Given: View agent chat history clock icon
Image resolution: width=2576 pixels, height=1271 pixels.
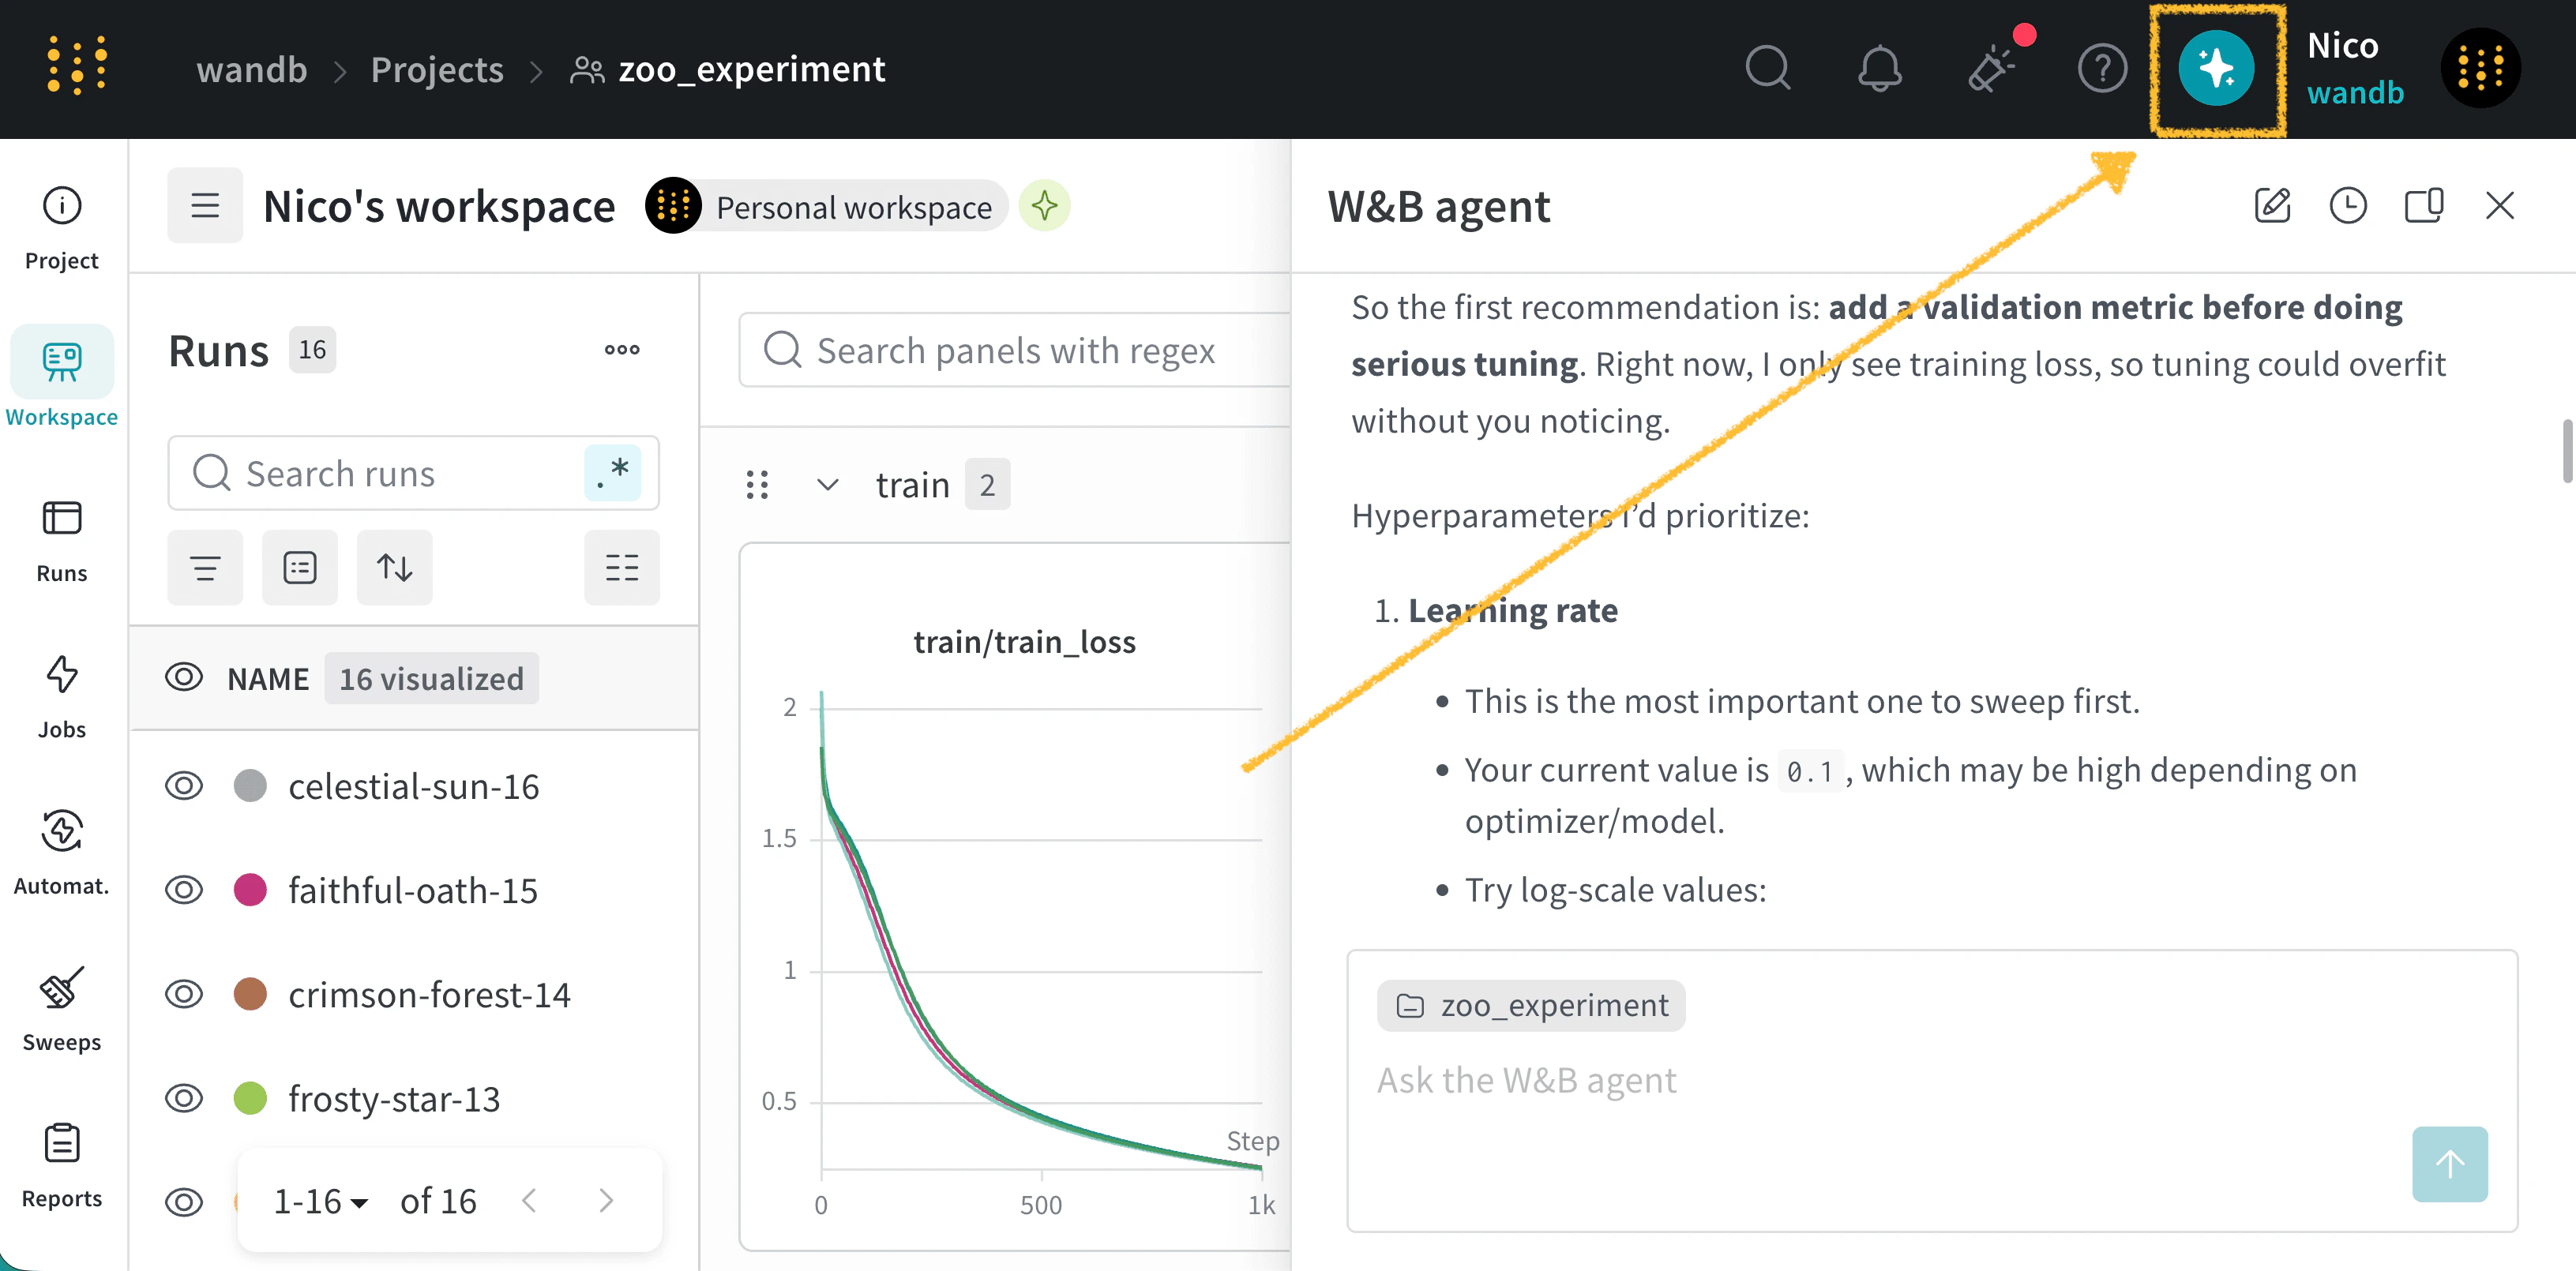Looking at the screenshot, I should 2348,205.
